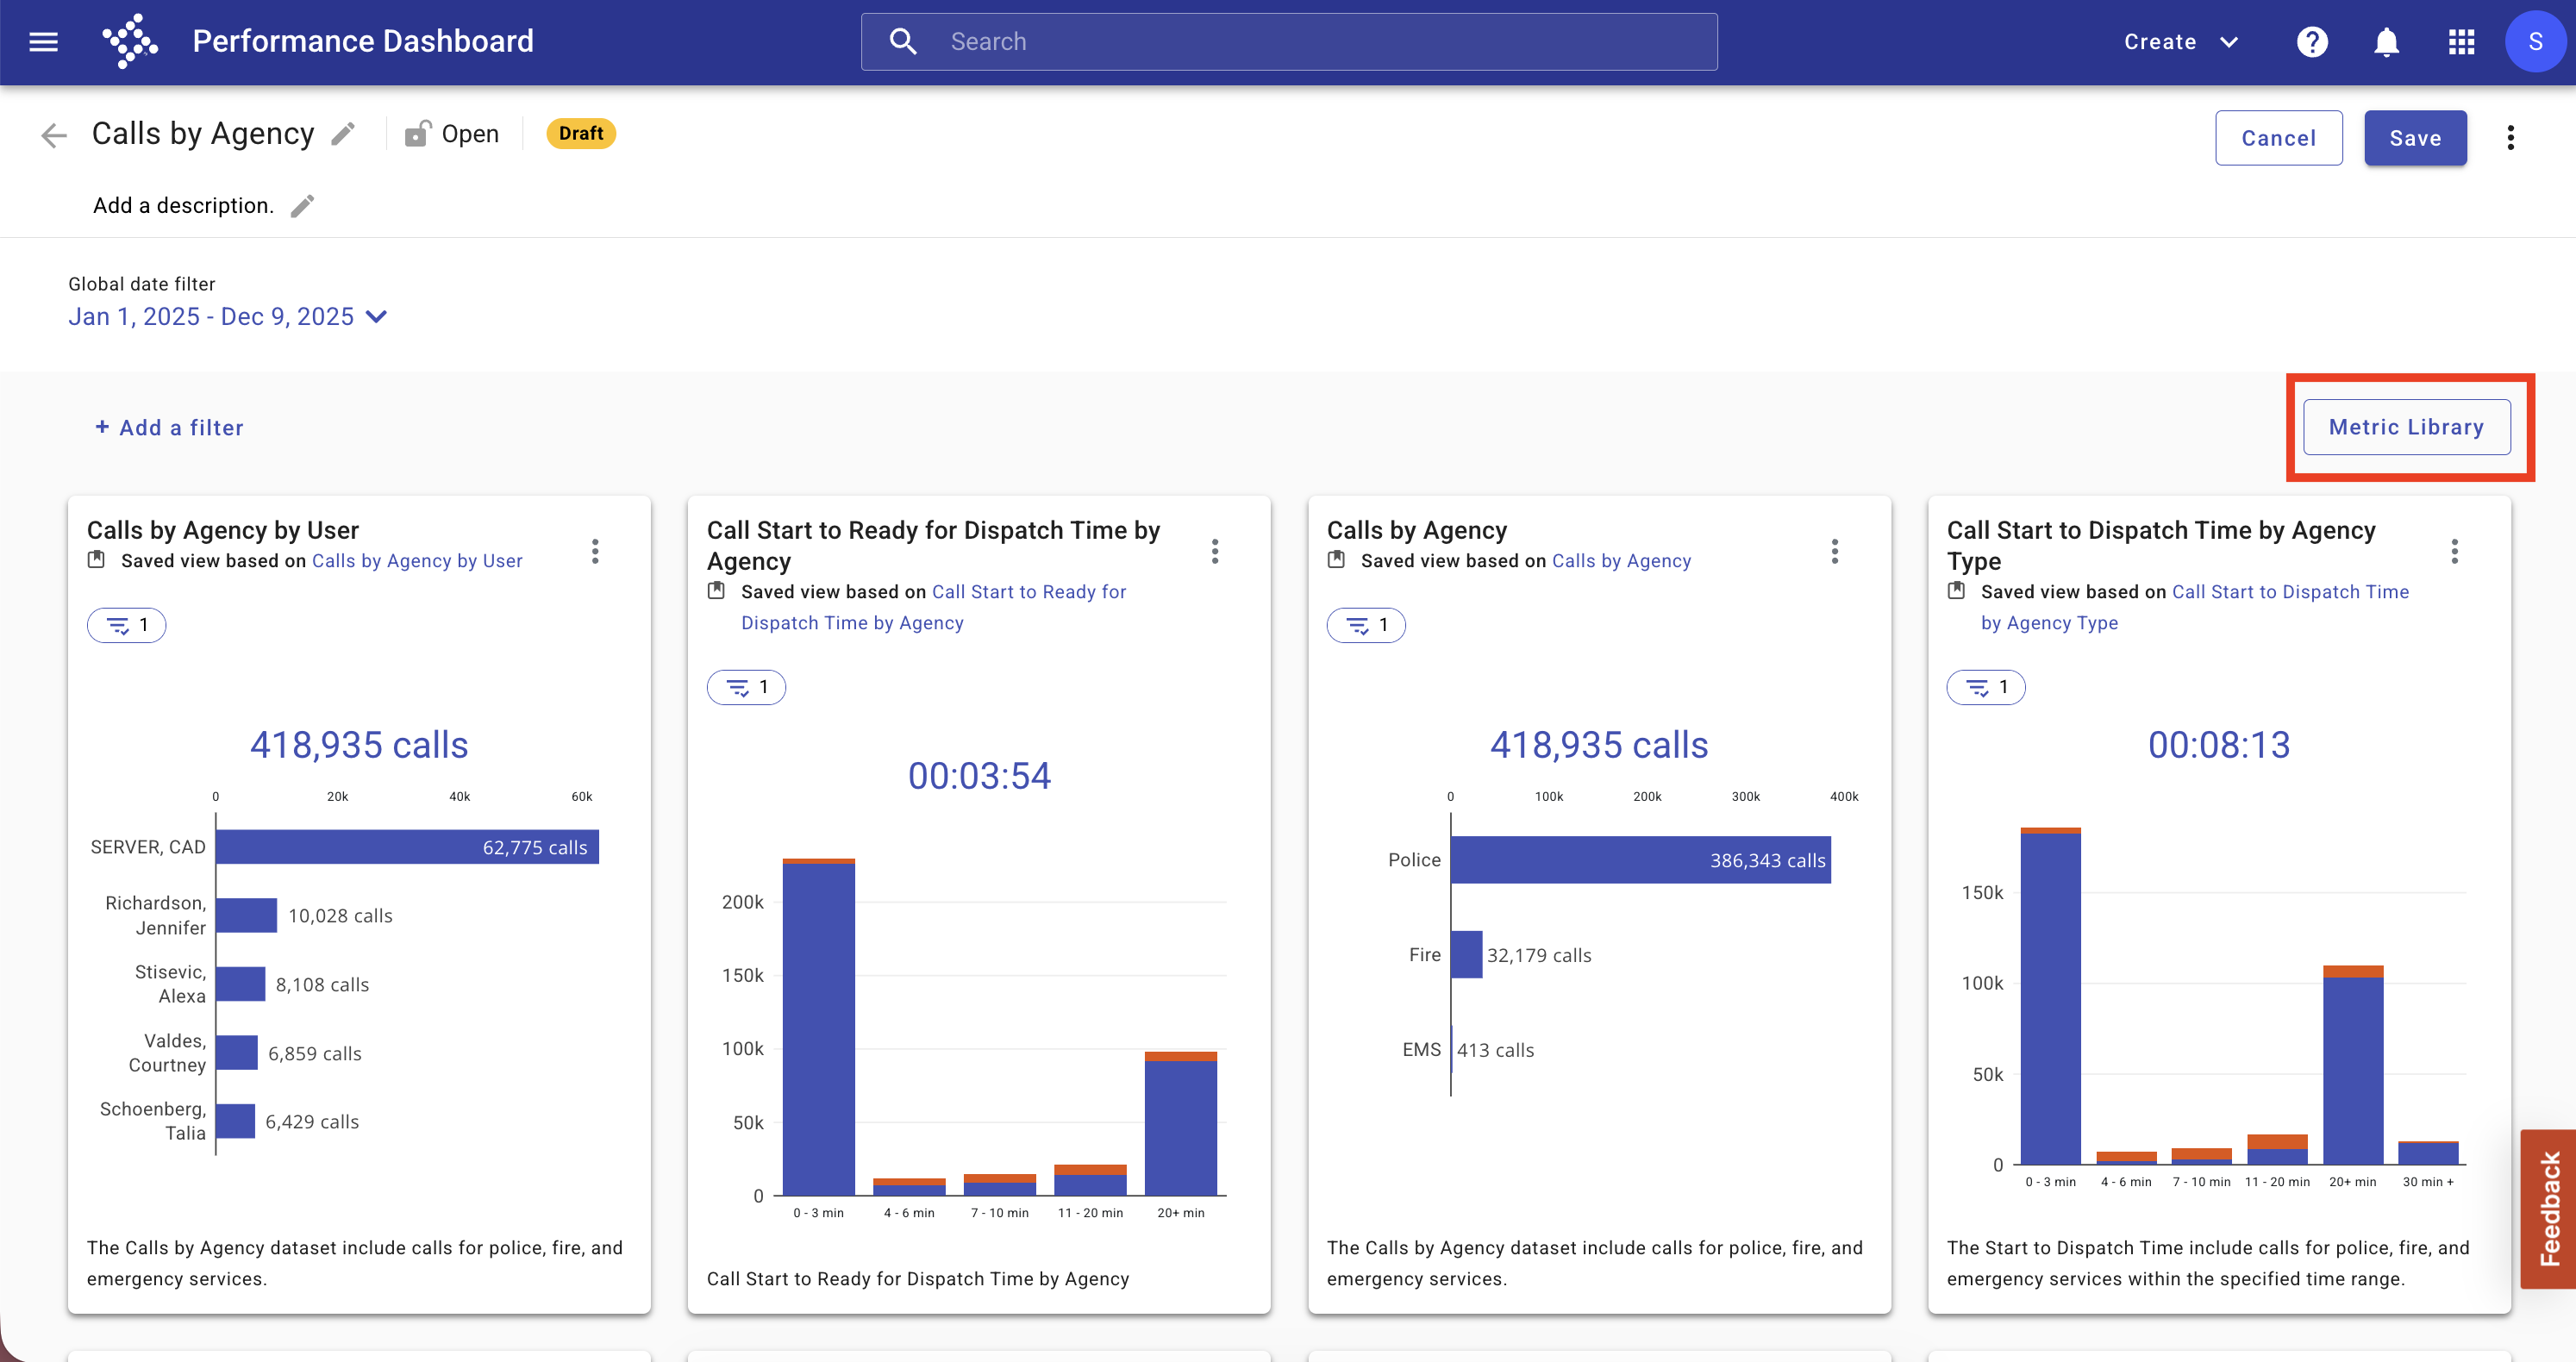The width and height of the screenshot is (2576, 1362).
Task: Expand the global date filter range
Action: pyautogui.click(x=228, y=317)
